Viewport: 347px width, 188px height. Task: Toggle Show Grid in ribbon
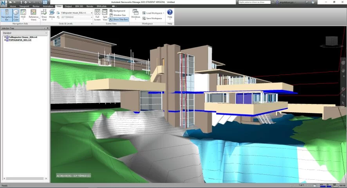(44, 15)
